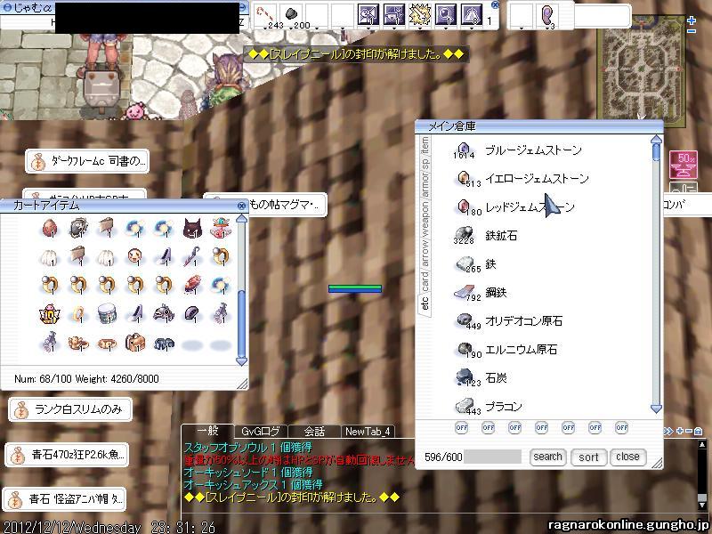Toggle the leftmost OFF switch in the storage window
712x534 pixels.
pyautogui.click(x=461, y=427)
